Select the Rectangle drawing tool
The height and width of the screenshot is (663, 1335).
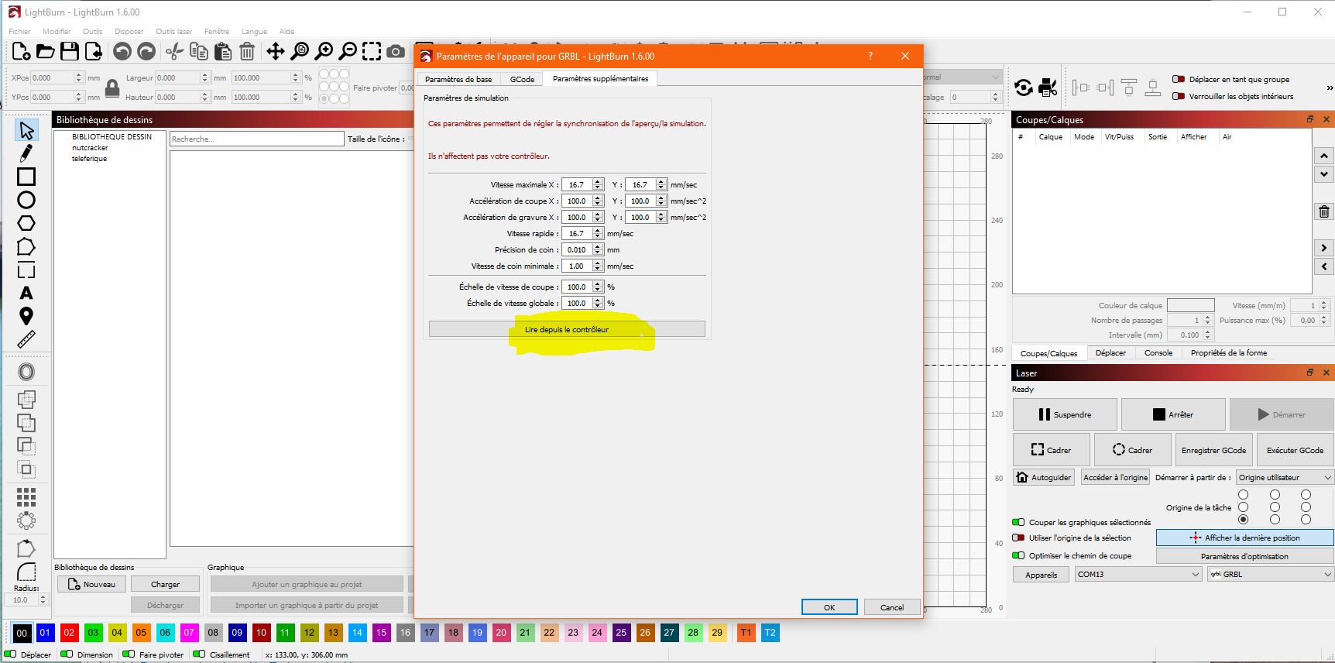coord(26,177)
